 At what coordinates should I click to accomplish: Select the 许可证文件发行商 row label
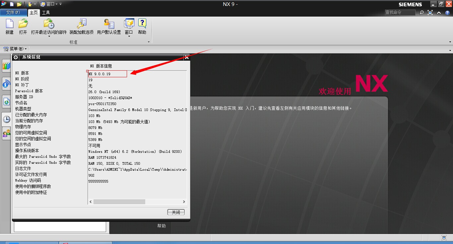[31, 174]
